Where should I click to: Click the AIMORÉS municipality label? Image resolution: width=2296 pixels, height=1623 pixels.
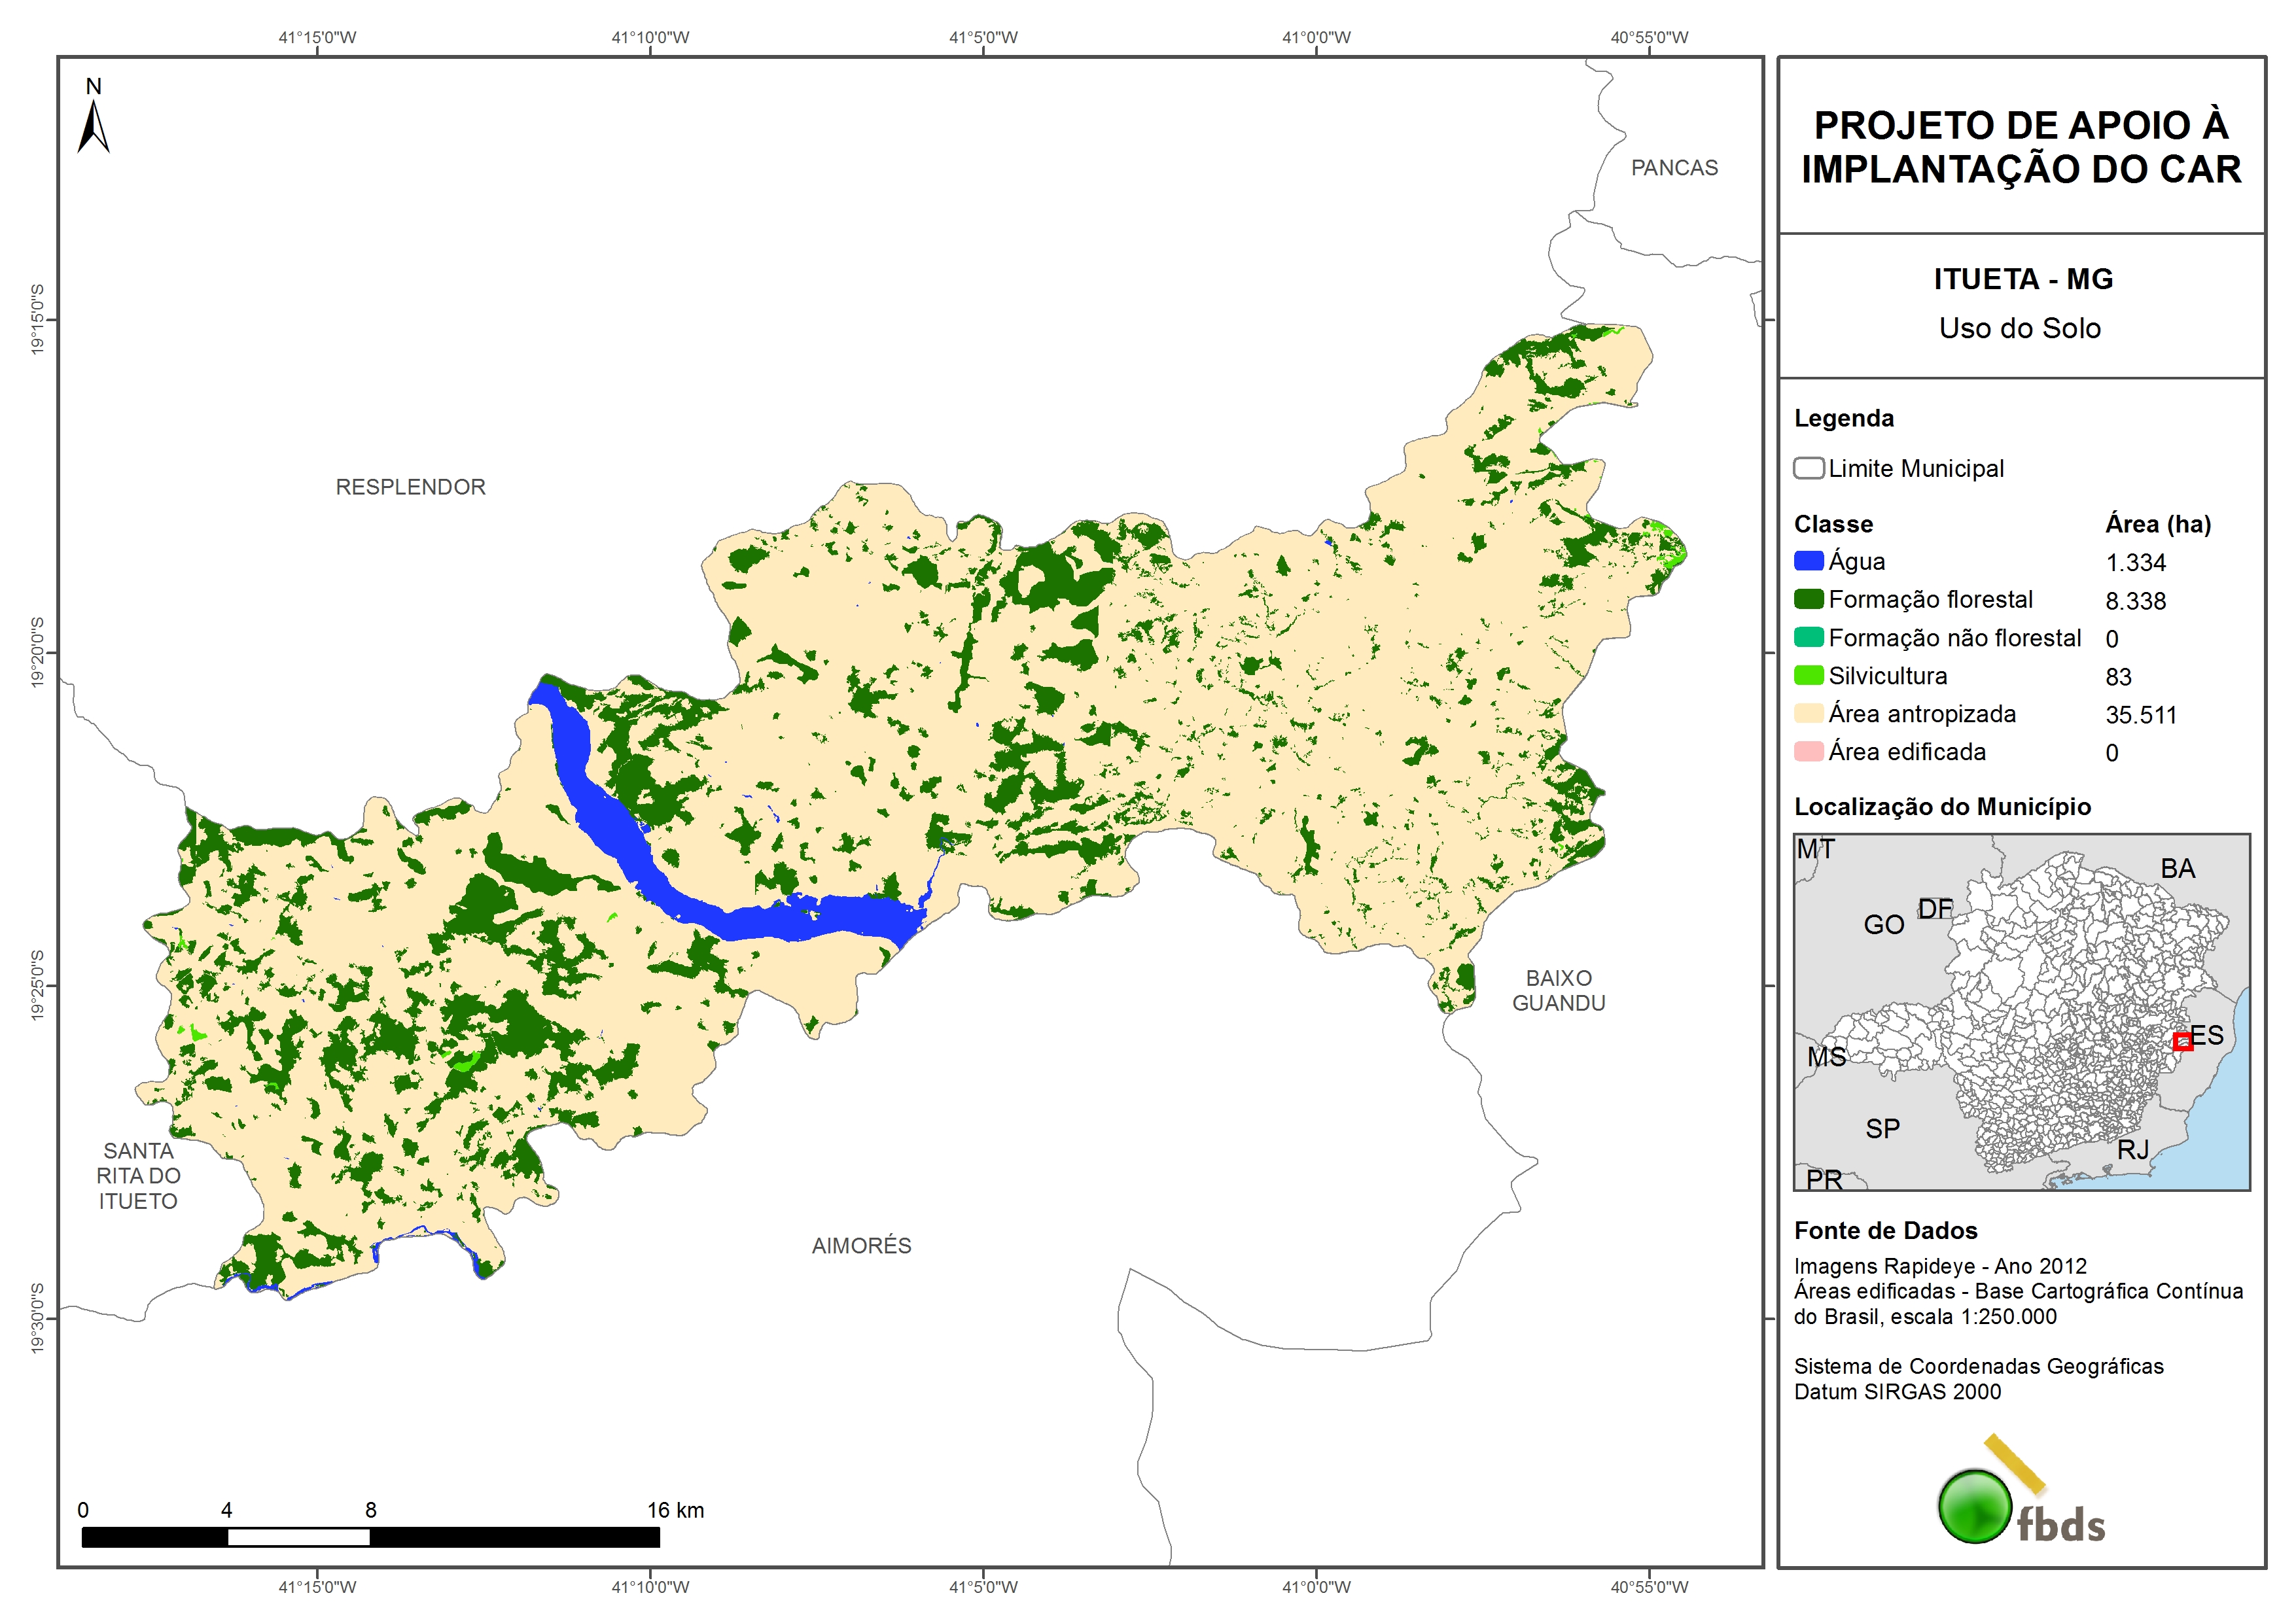(x=861, y=1245)
